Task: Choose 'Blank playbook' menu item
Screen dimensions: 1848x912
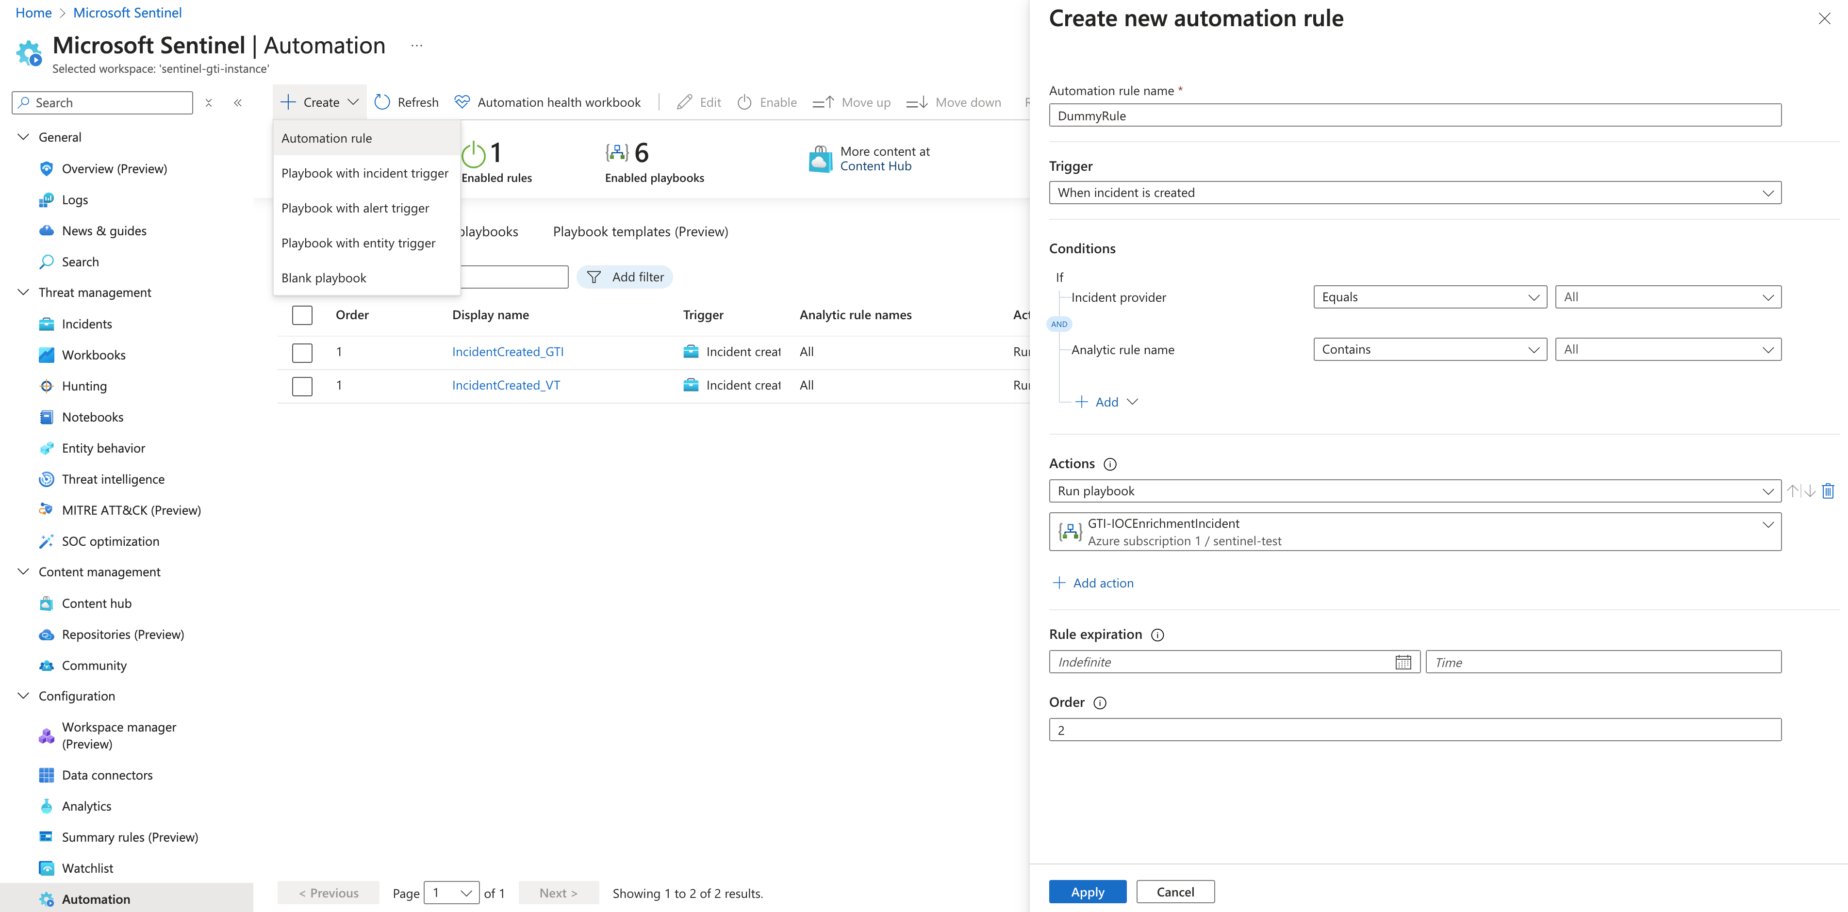Action: (366, 278)
